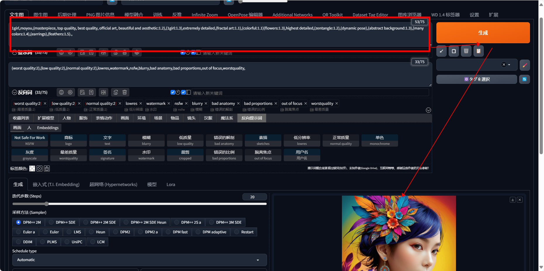Expand the negative tag list chevron at right
This screenshot has height=271, width=544.
point(428,110)
